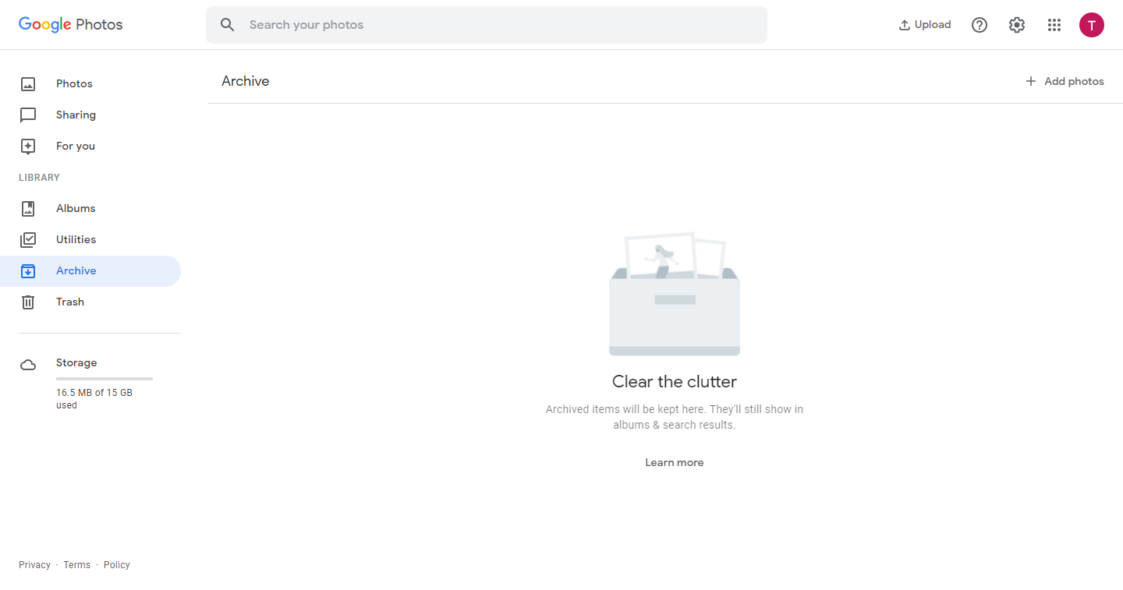Click the Storage cloud icon

coord(28,365)
